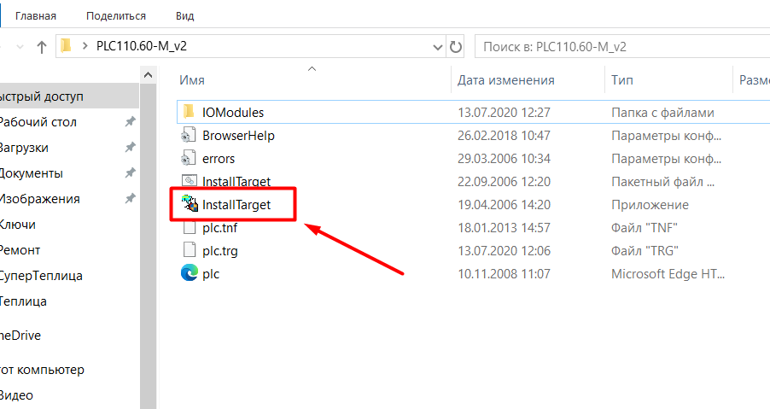Select the BrowserHelp configuration file icon
The height and width of the screenshot is (409, 770).
[x=189, y=135]
